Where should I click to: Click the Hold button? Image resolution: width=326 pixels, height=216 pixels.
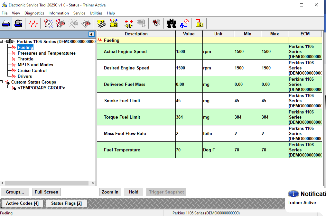(134, 192)
